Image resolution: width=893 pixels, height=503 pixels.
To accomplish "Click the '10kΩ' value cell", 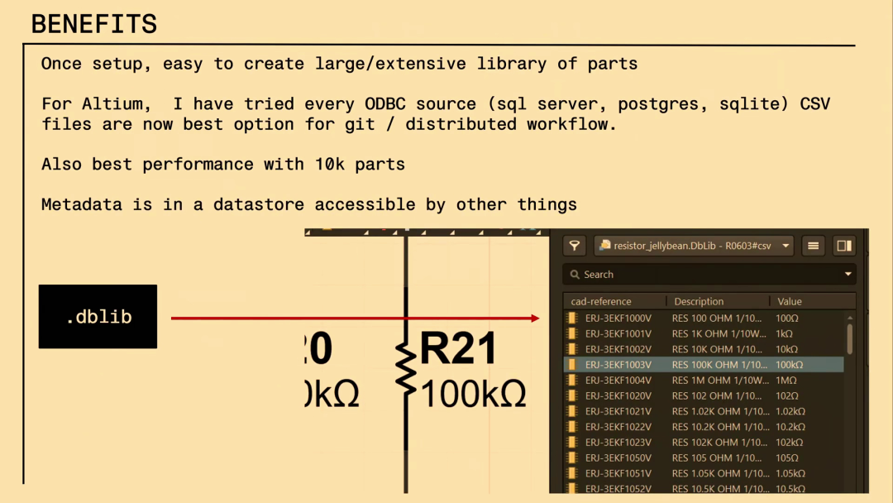I will pyautogui.click(x=786, y=349).
